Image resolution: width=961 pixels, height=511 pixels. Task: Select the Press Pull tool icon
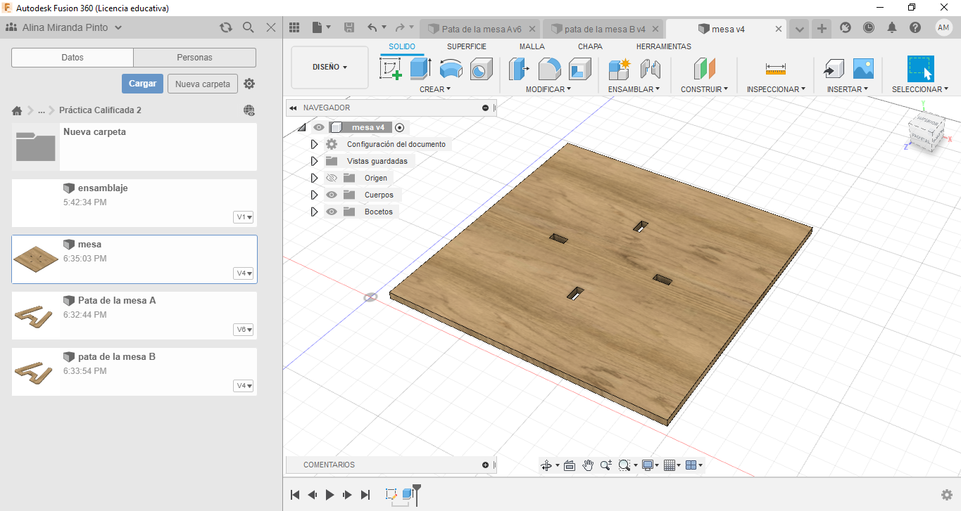520,69
